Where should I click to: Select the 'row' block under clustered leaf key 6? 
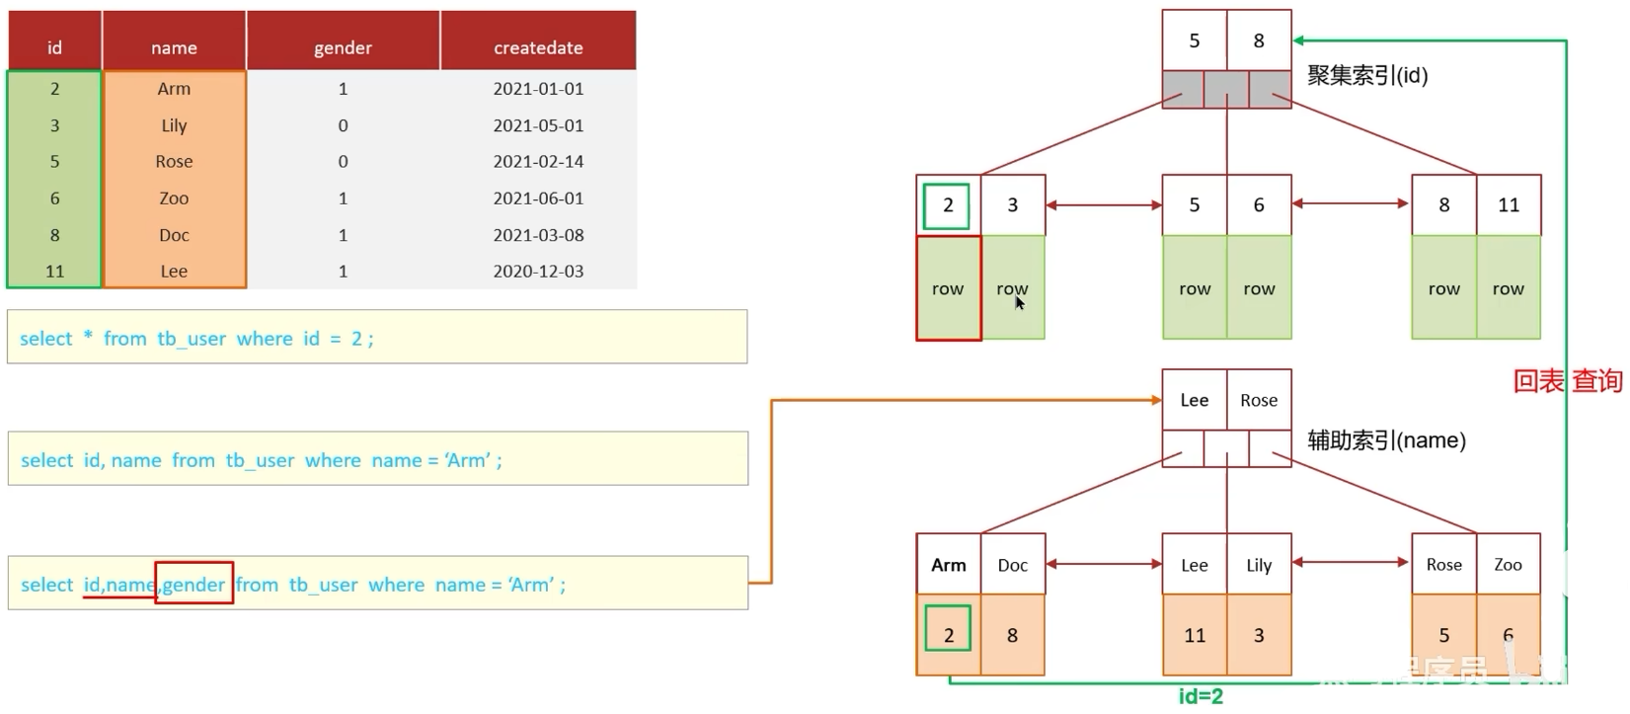(1259, 288)
